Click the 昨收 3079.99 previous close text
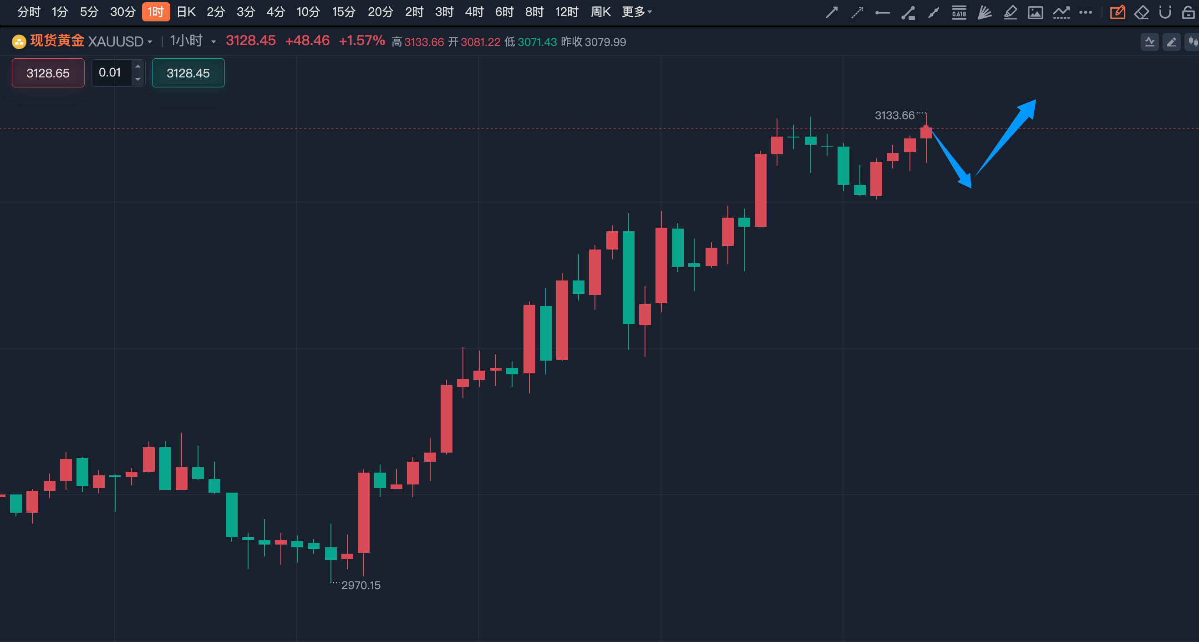 (593, 42)
